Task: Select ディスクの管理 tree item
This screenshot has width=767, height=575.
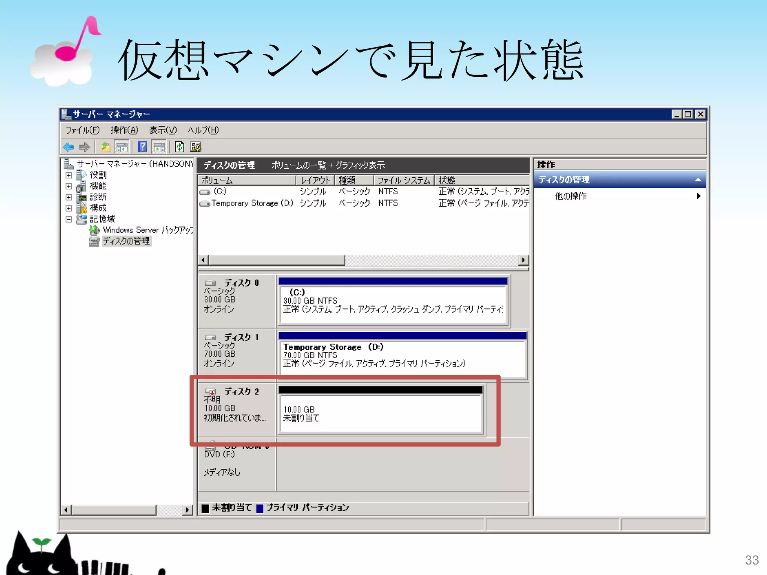Action: (x=127, y=241)
